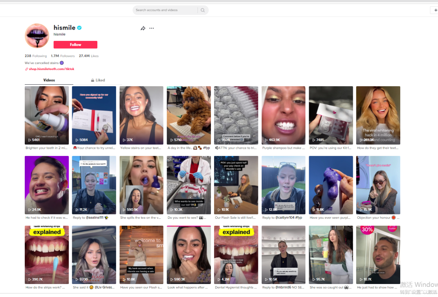Click the small 'hismile' nickname under the title
This screenshot has height=297, width=438.
click(60, 34)
